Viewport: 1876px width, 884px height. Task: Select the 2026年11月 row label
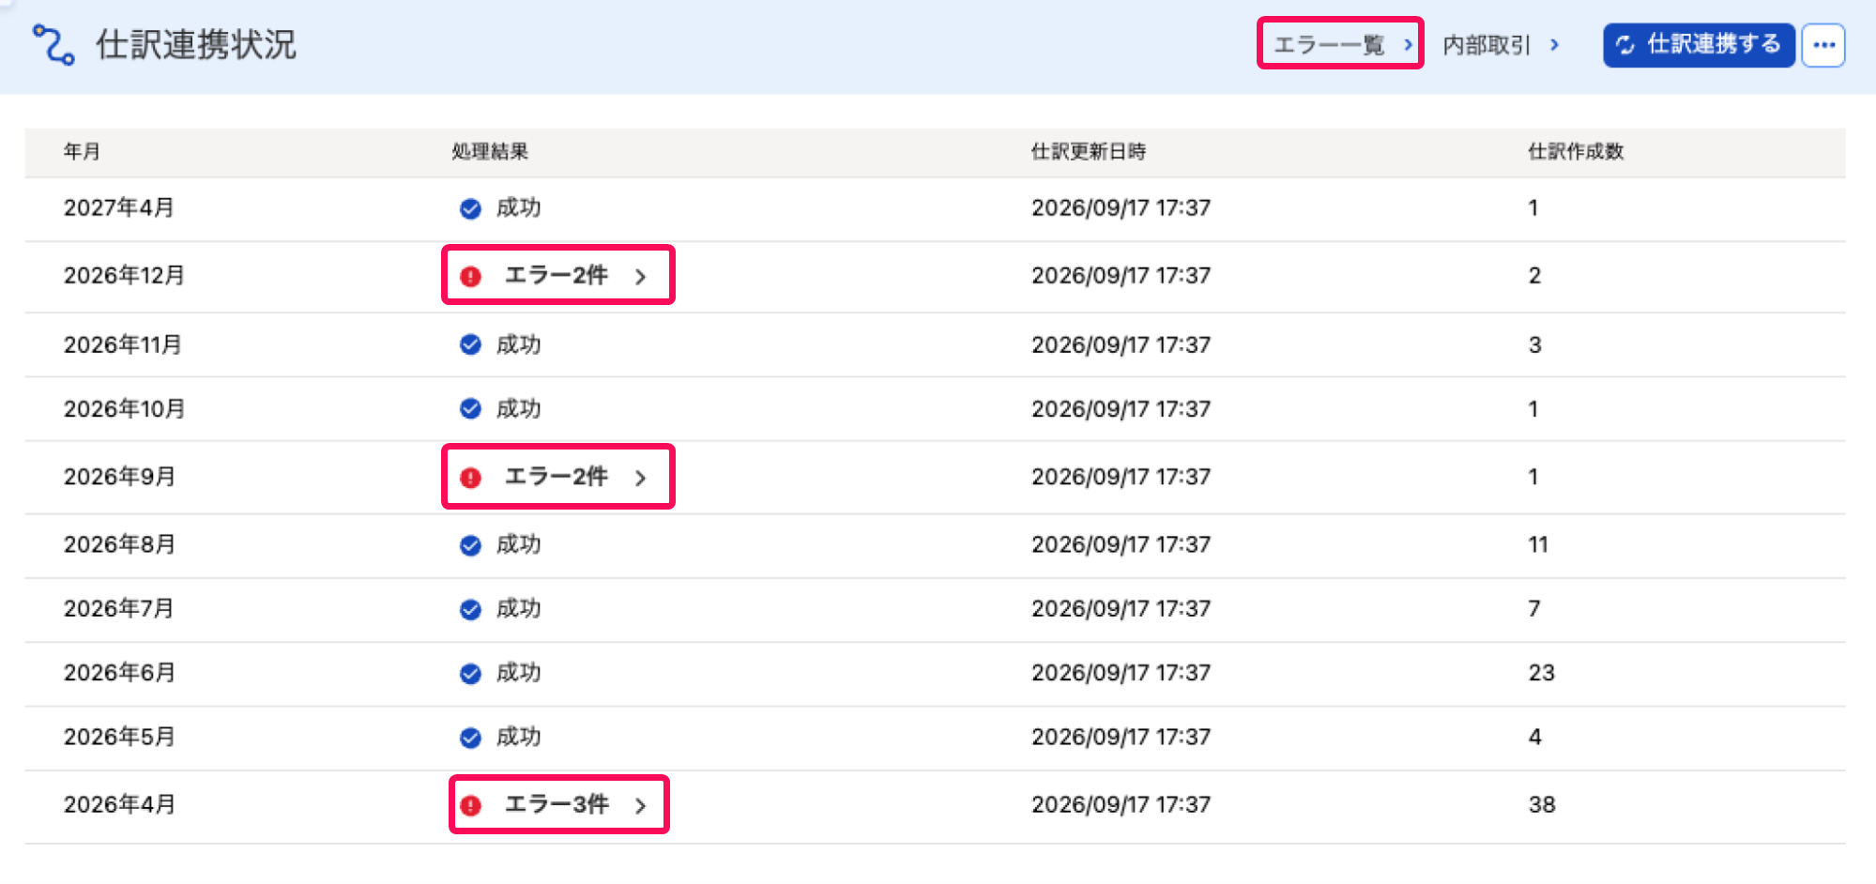[x=123, y=344]
